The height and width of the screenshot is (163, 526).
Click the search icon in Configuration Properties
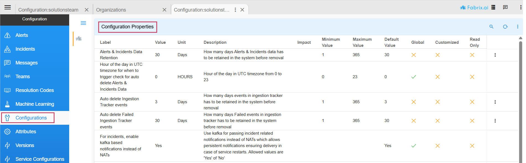click(x=491, y=27)
